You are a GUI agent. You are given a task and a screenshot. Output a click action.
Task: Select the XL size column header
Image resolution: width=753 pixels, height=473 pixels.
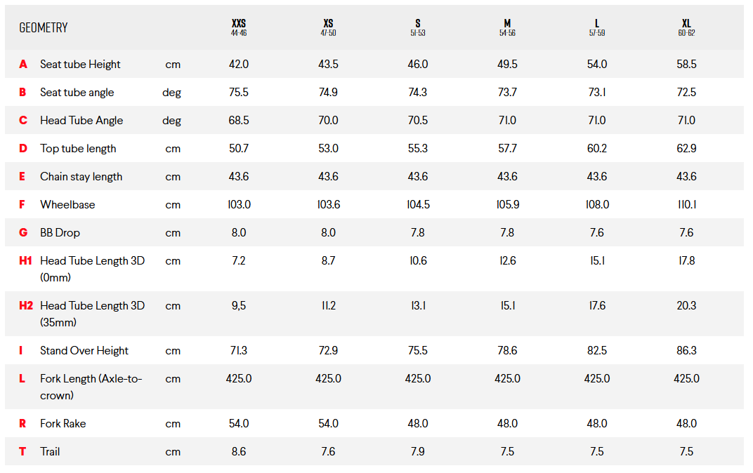[x=686, y=27]
